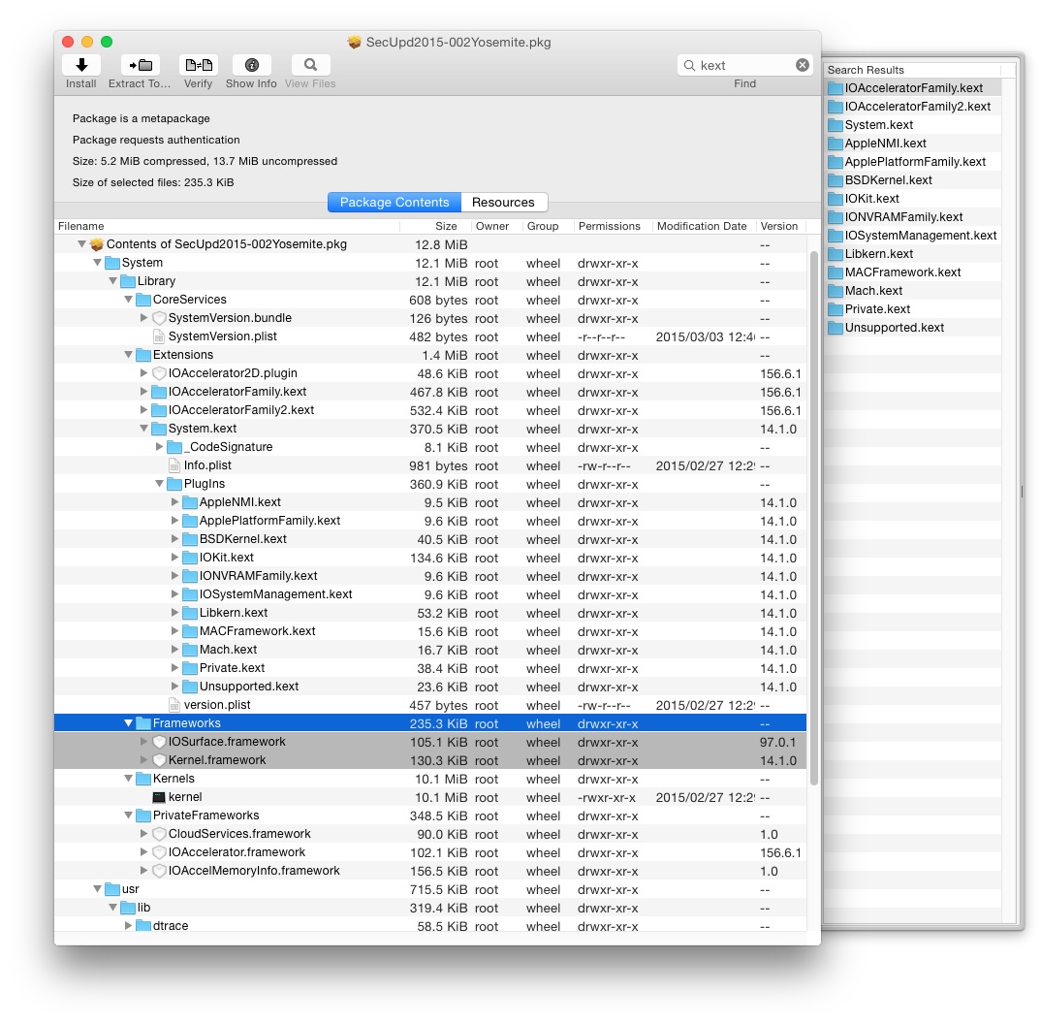
Task: Collapse System.kext in the tree
Action: pos(143,429)
